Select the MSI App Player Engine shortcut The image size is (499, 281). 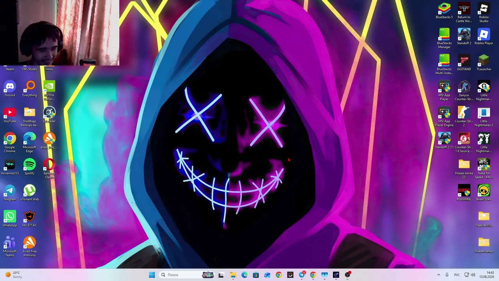[x=444, y=117]
